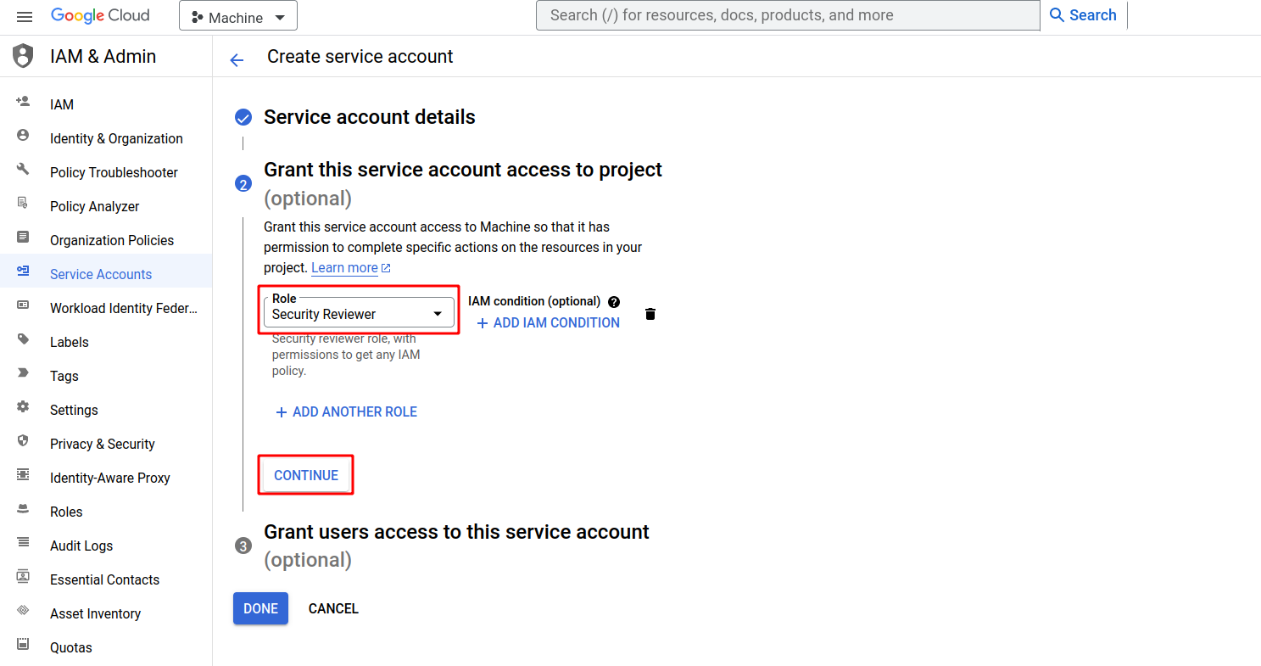Image resolution: width=1261 pixels, height=666 pixels.
Task: Click the Asset Inventory sidebar icon
Action: (x=23, y=613)
